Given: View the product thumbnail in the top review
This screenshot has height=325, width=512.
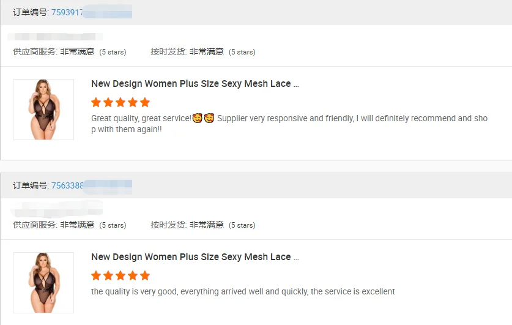Looking at the screenshot, I should (x=43, y=110).
